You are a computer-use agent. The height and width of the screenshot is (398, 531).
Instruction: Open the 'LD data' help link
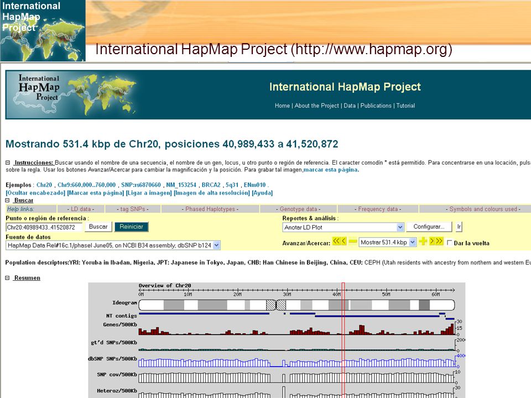click(x=81, y=209)
